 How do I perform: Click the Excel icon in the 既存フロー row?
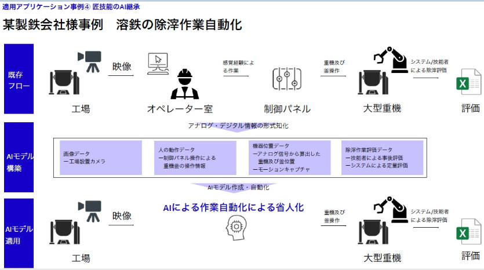pyautogui.click(x=469, y=83)
